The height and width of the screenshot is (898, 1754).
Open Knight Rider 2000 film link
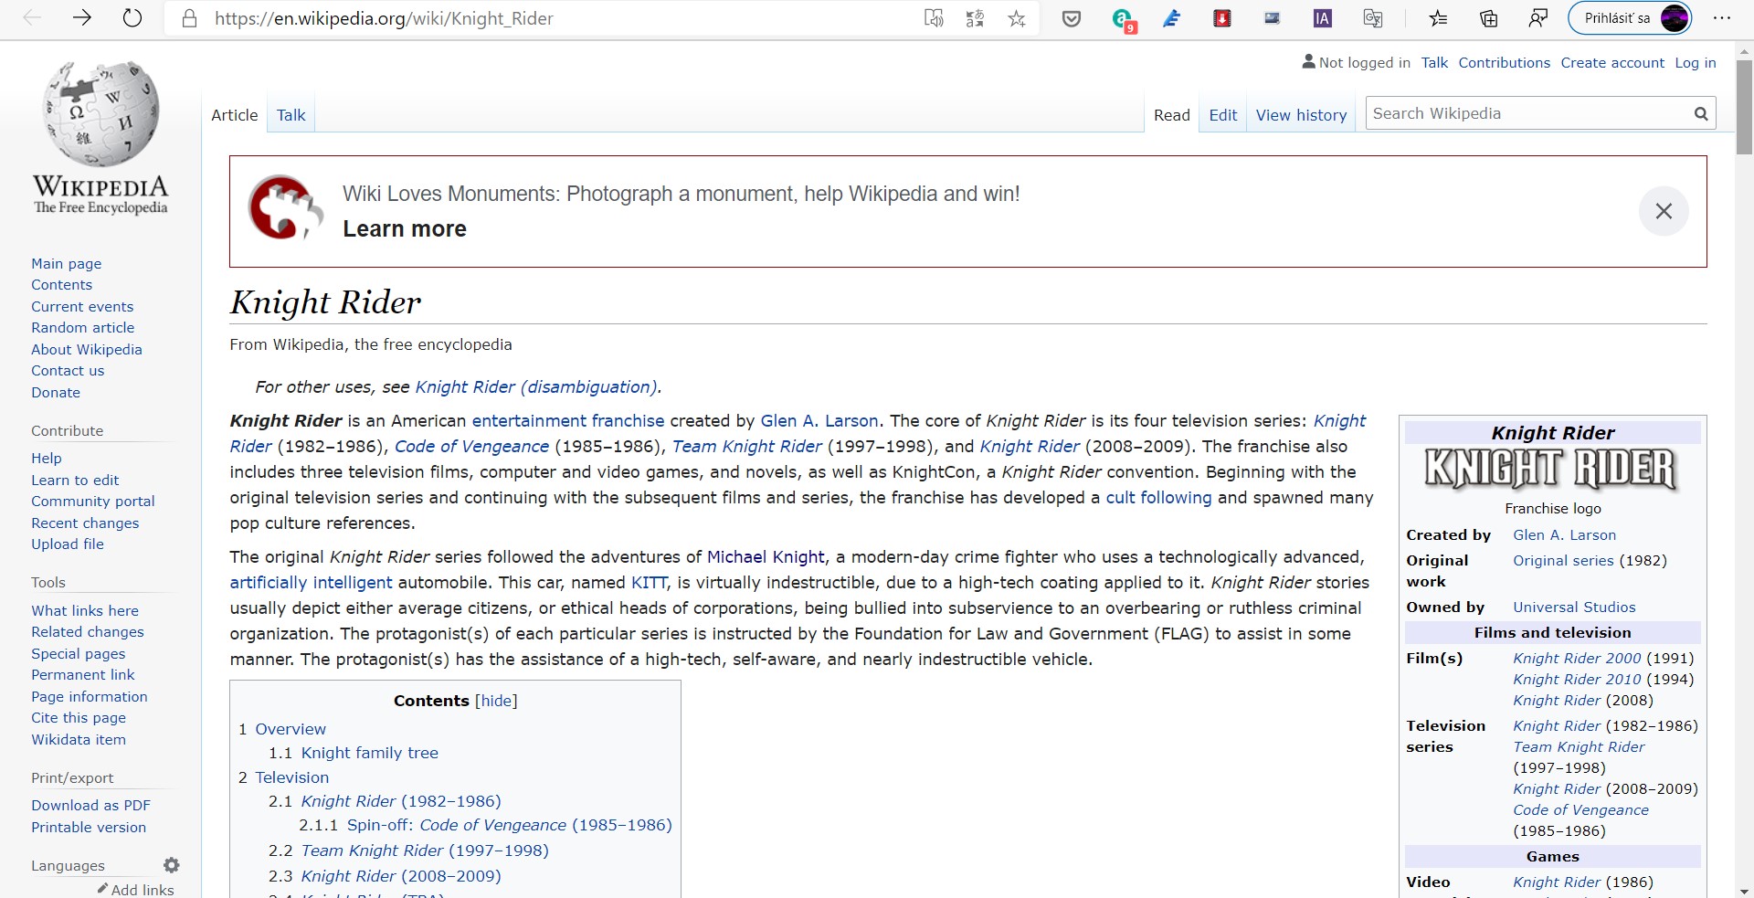click(1577, 658)
